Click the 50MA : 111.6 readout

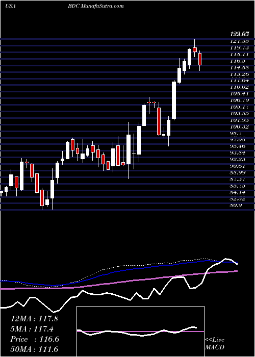pos(34,349)
